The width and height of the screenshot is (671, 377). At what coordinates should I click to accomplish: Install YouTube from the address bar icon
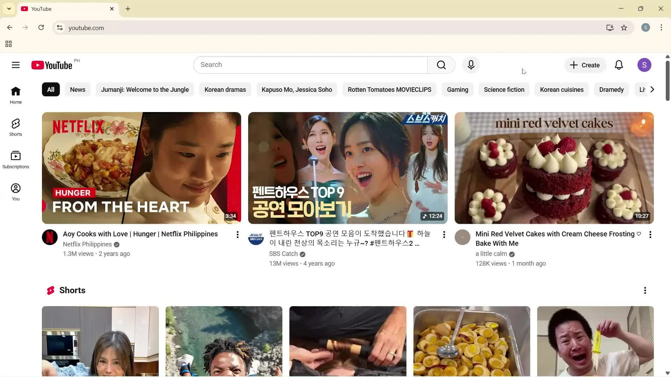(609, 28)
